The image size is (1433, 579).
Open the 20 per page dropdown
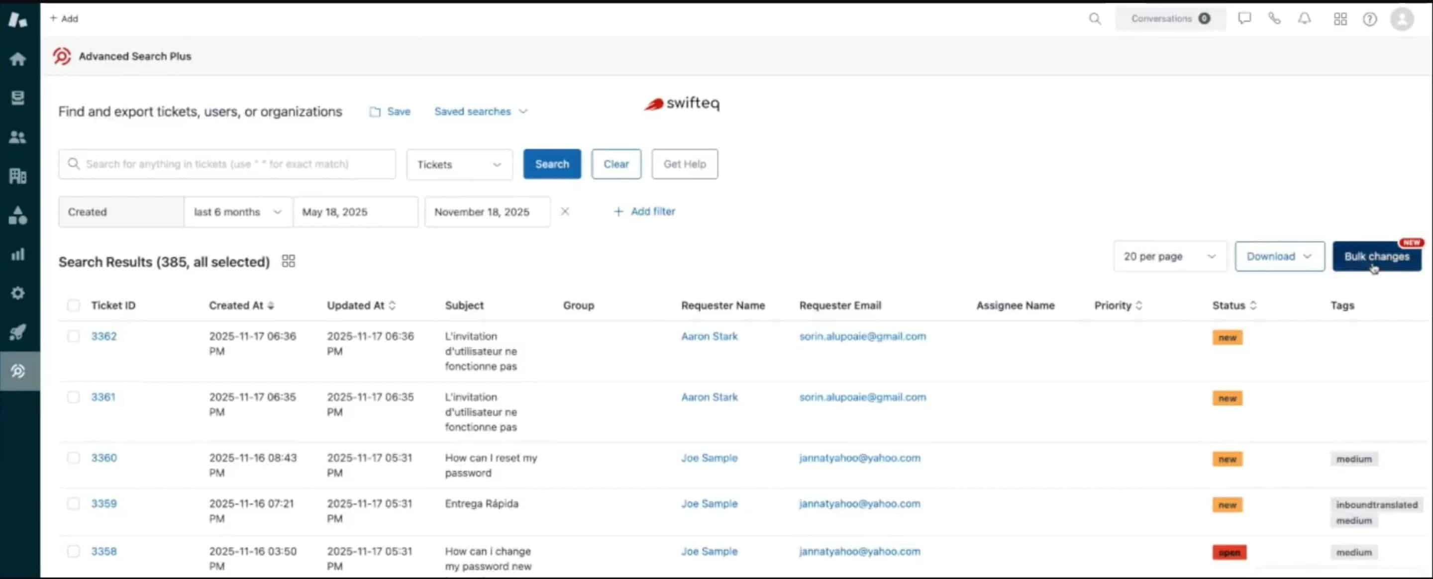[1170, 256]
